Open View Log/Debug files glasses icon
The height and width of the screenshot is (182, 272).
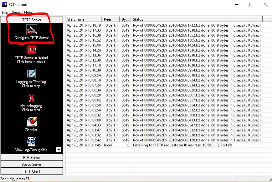pyautogui.click(x=32, y=142)
